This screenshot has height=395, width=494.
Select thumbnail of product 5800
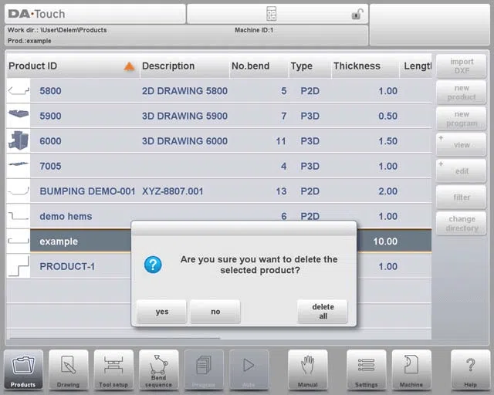[x=19, y=91]
